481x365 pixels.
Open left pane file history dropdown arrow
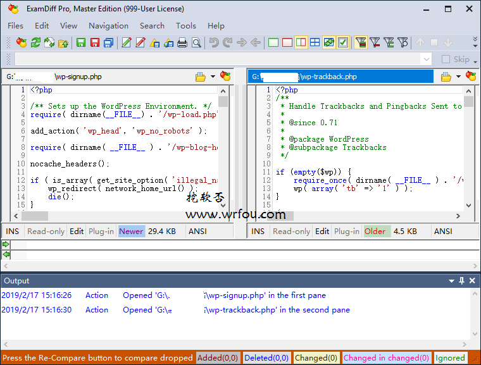[x=213, y=77]
